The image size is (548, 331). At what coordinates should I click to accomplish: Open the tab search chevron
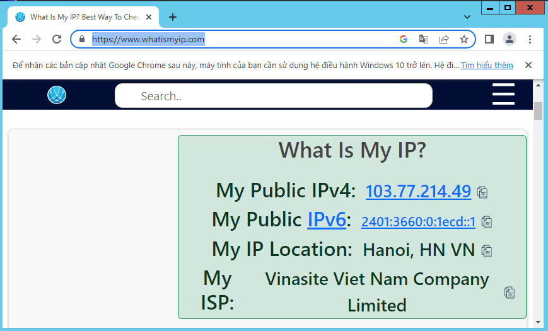(467, 17)
